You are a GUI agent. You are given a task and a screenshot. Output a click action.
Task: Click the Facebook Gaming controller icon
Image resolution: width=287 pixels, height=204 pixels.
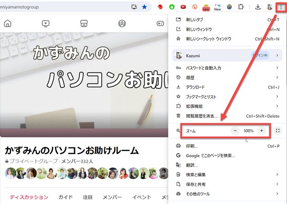pyautogui.click(x=160, y=23)
